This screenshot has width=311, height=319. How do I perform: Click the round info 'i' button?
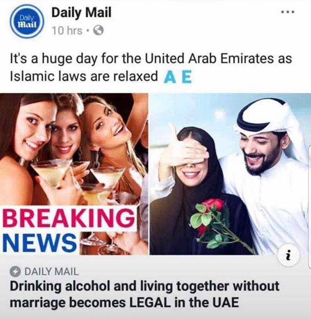(x=289, y=254)
